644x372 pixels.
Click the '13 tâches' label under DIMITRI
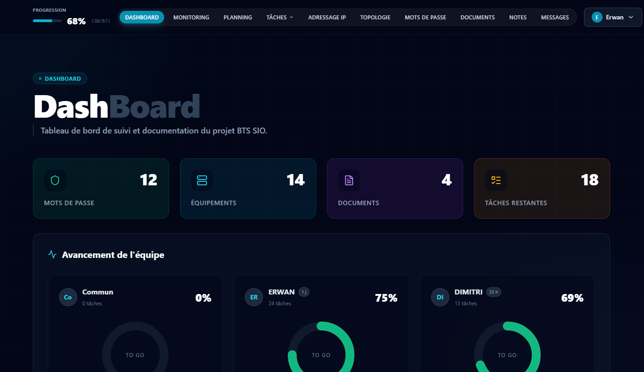click(x=466, y=303)
